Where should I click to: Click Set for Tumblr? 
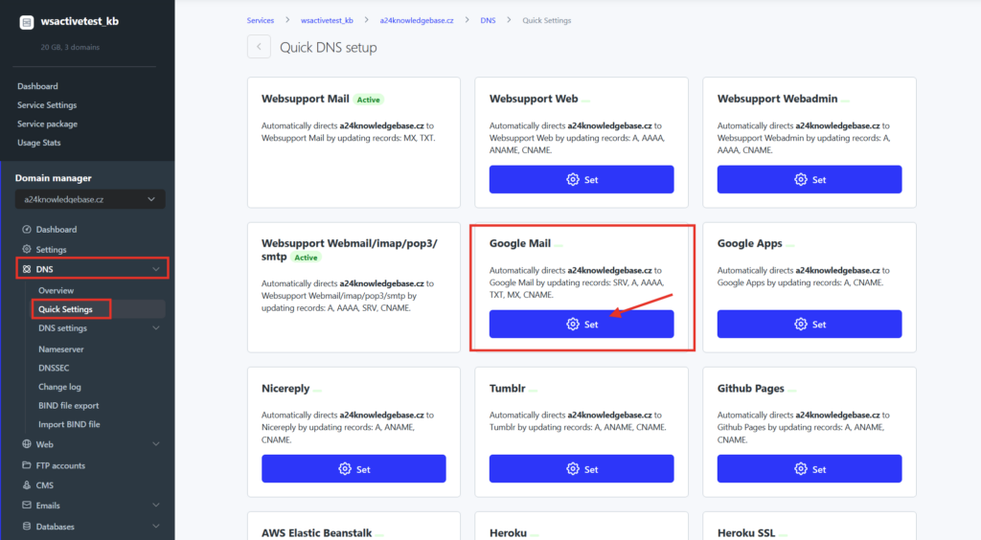(582, 469)
